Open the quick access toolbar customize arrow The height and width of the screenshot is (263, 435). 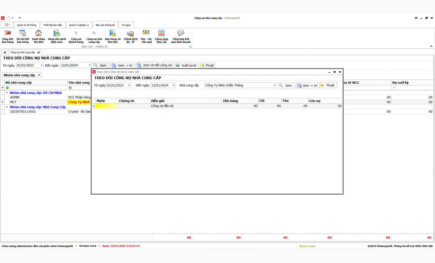click(20, 18)
